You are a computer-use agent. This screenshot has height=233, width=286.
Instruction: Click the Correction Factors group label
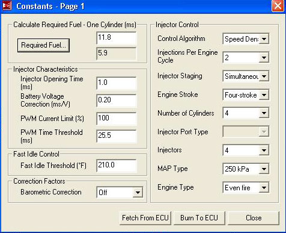pos(39,181)
